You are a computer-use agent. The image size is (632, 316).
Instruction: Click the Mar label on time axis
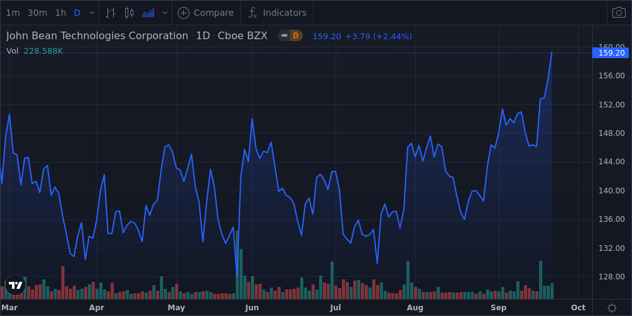click(x=9, y=308)
